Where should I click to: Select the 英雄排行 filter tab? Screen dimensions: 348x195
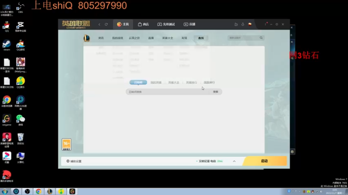[x=191, y=82]
